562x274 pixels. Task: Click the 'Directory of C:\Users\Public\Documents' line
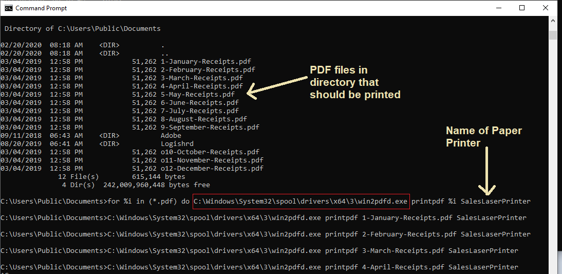[x=82, y=29]
